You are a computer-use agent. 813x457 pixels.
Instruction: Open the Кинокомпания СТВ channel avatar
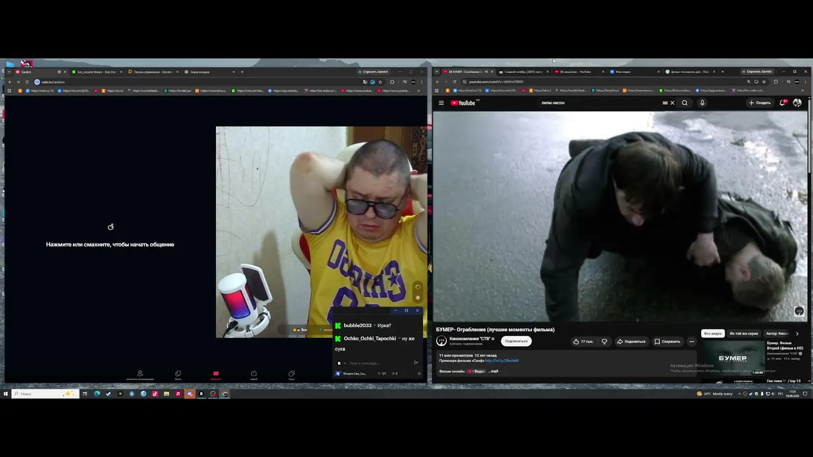point(442,341)
